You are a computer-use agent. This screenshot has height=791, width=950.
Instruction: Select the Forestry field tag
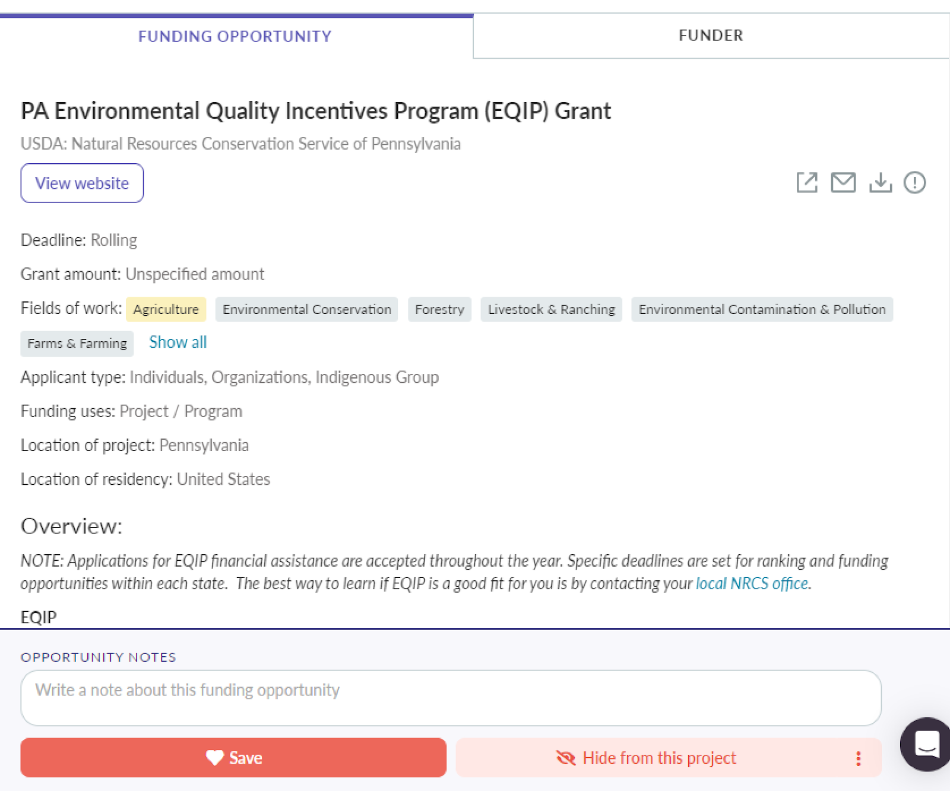tap(439, 309)
